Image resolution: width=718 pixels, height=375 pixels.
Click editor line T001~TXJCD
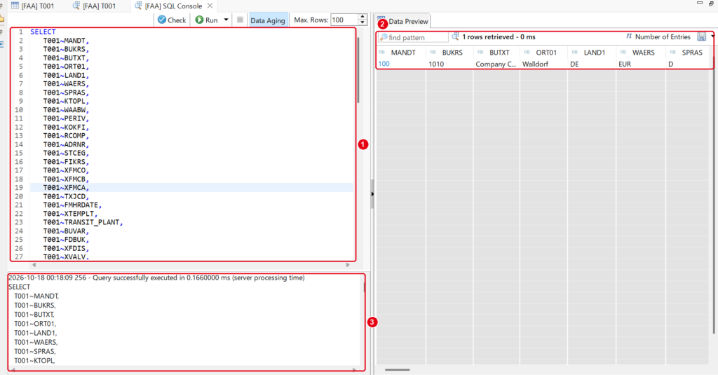pos(66,196)
